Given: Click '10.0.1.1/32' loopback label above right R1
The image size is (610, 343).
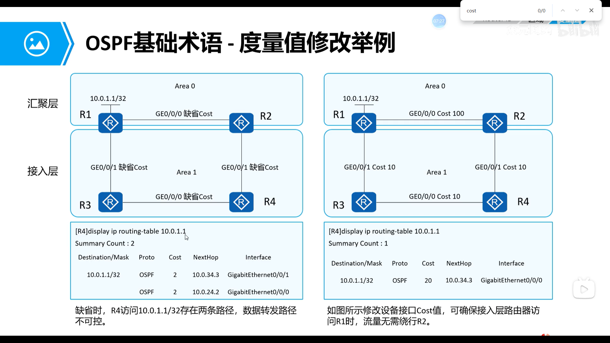Looking at the screenshot, I should tap(361, 98).
